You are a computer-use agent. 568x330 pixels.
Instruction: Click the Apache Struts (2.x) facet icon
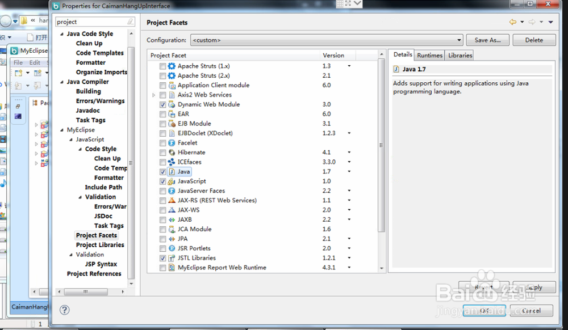[x=172, y=75]
